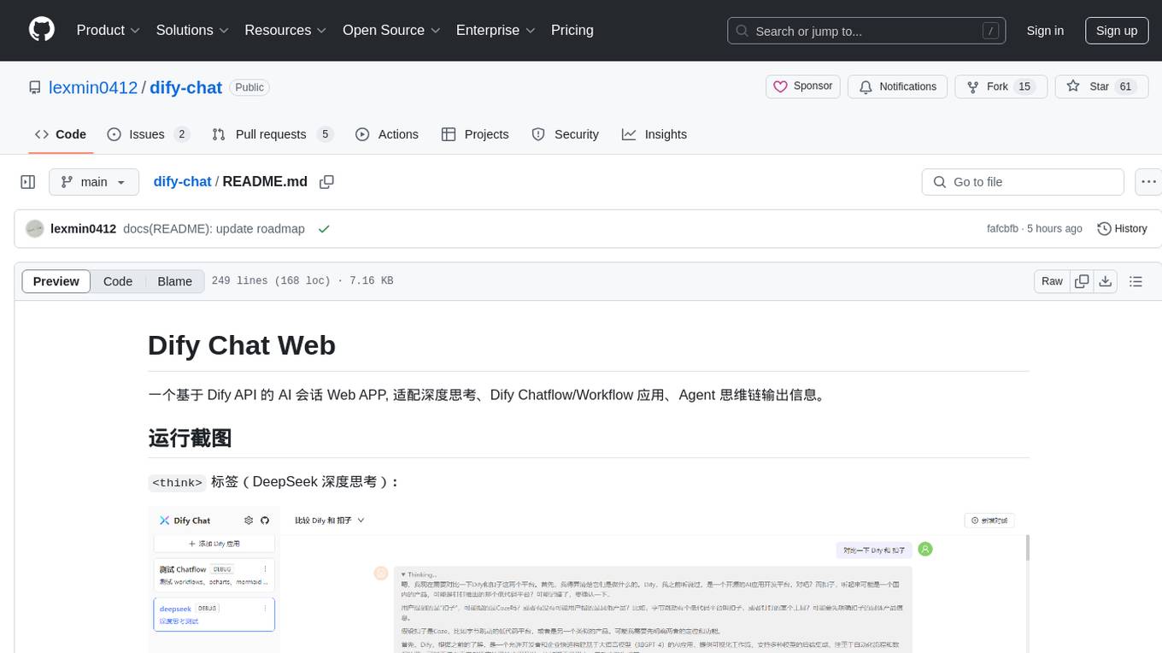Viewport: 1162px width, 653px height.
Task: Click the Sign in link
Action: 1045,31
